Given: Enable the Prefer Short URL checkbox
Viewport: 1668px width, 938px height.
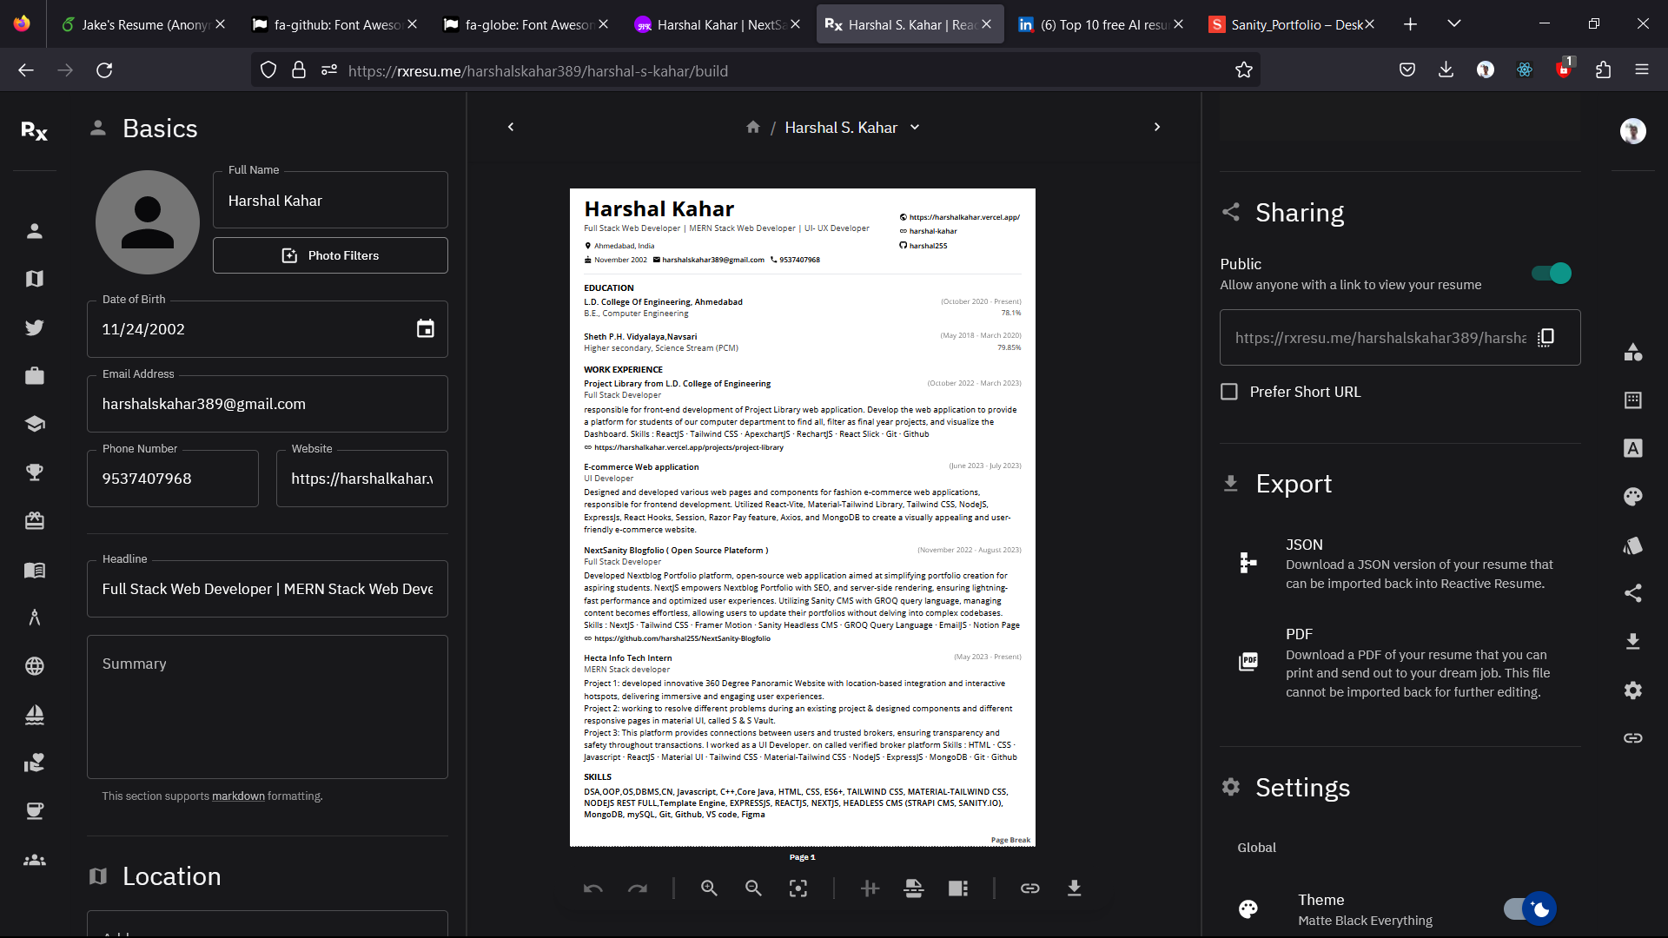Looking at the screenshot, I should 1229,392.
